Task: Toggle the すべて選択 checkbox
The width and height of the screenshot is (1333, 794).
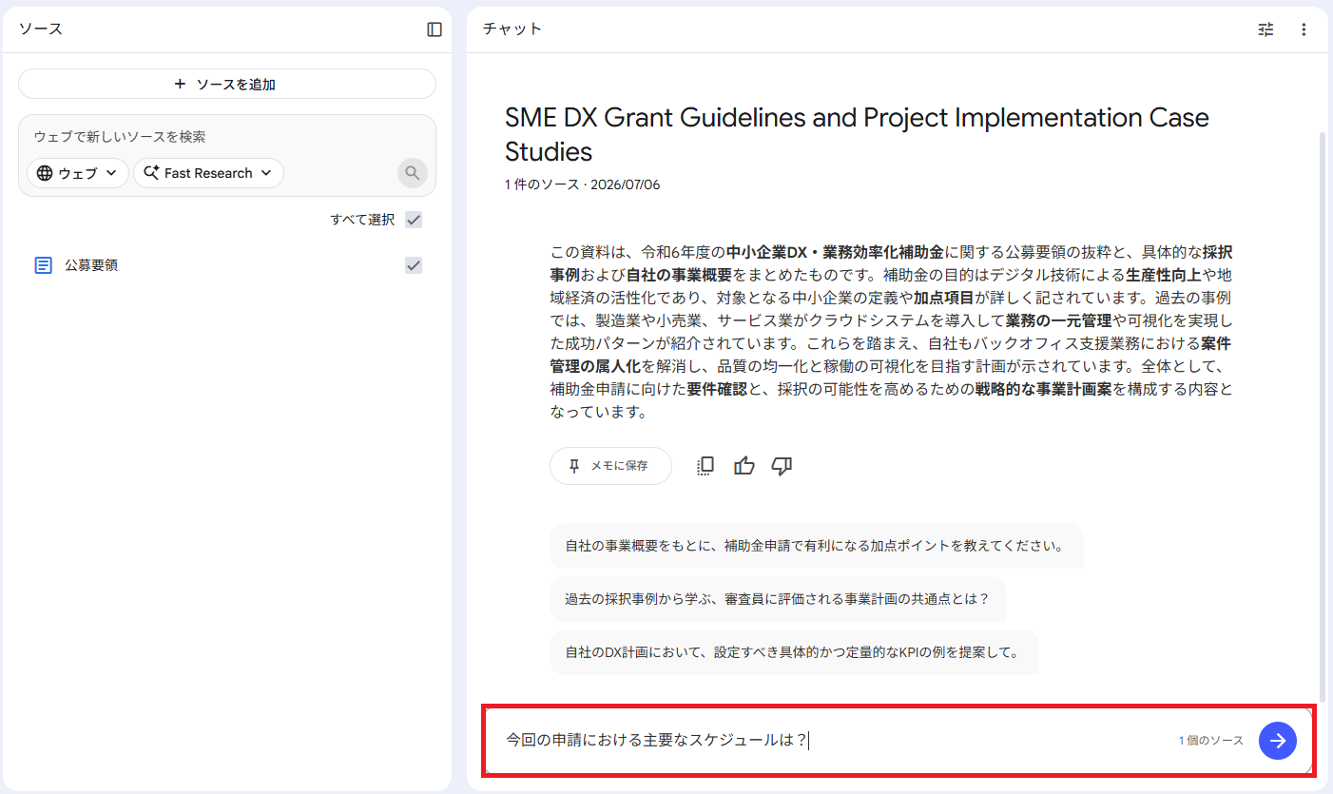Action: (414, 220)
